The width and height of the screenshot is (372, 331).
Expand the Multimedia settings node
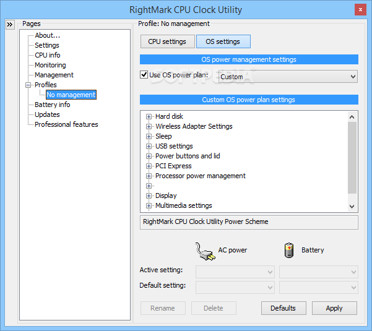[x=149, y=205]
